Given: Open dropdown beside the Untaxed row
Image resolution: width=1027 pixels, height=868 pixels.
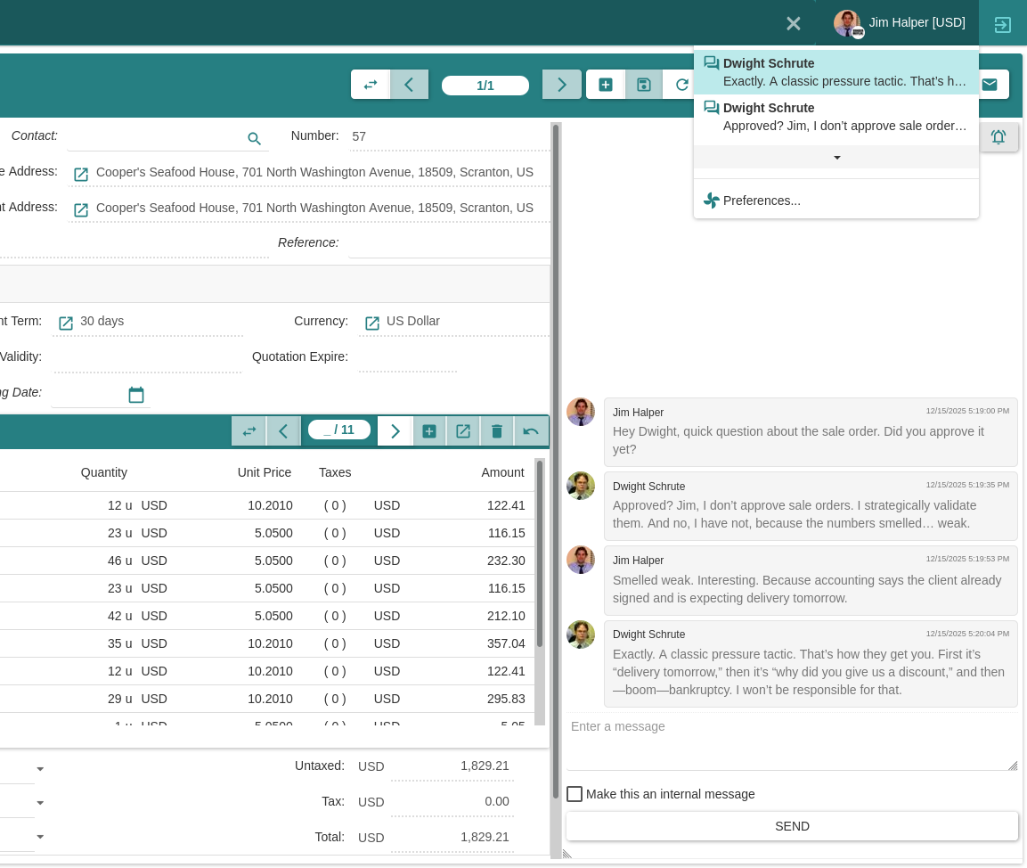Looking at the screenshot, I should tap(40, 769).
